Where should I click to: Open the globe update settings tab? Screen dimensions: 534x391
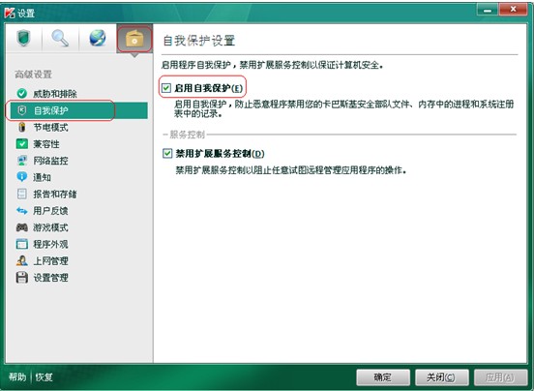[98, 38]
